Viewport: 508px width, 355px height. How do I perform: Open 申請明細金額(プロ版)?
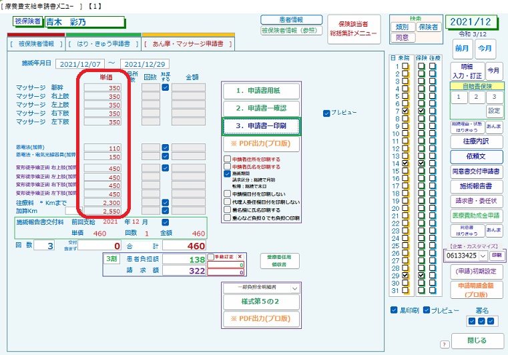476,290
